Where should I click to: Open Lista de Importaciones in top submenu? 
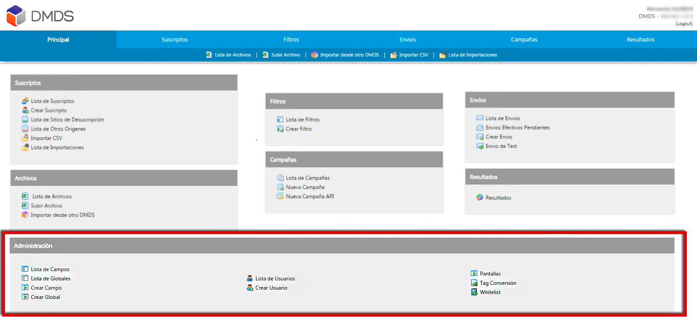click(x=472, y=55)
